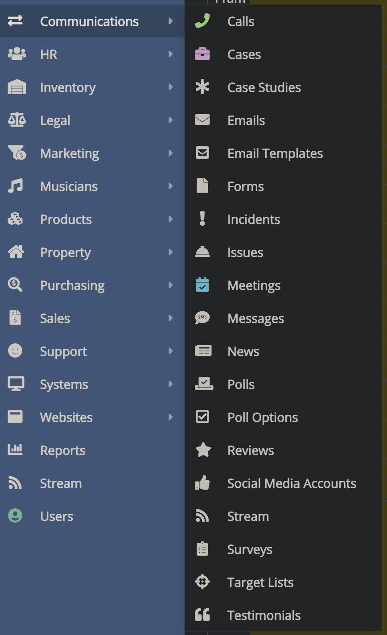The height and width of the screenshot is (635, 387).
Task: Expand the Marketing submenu arrow
Action: [x=170, y=153]
